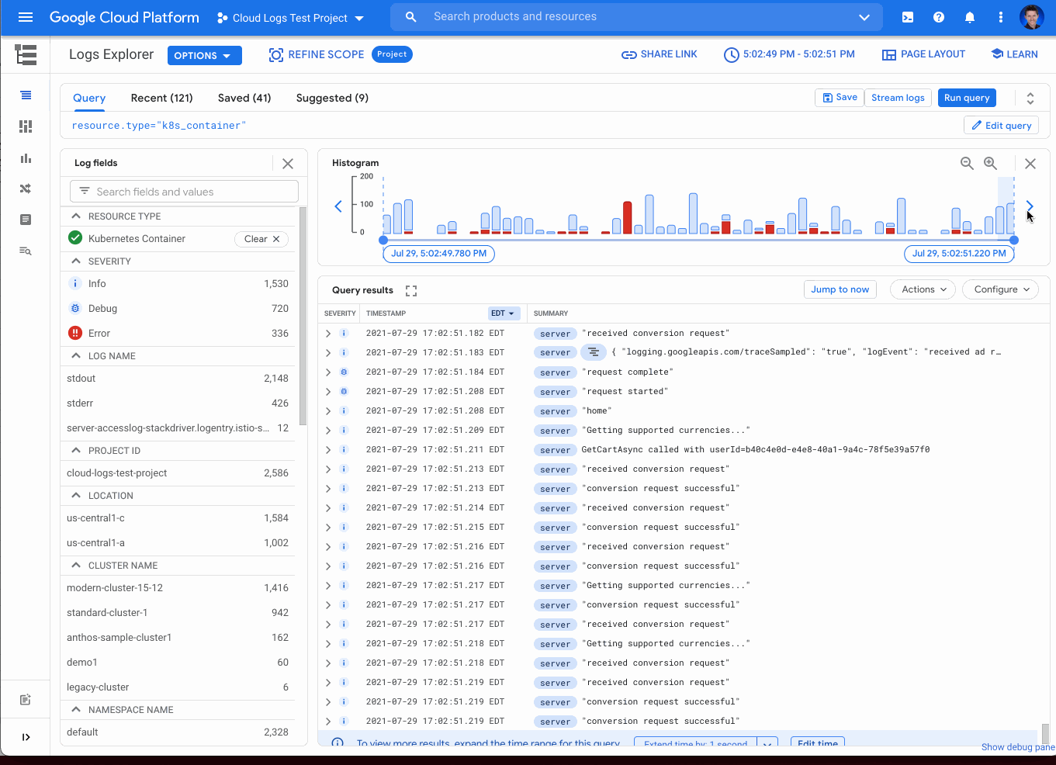Click REFINE SCOPE
This screenshot has height=765, width=1056.
(x=317, y=54)
